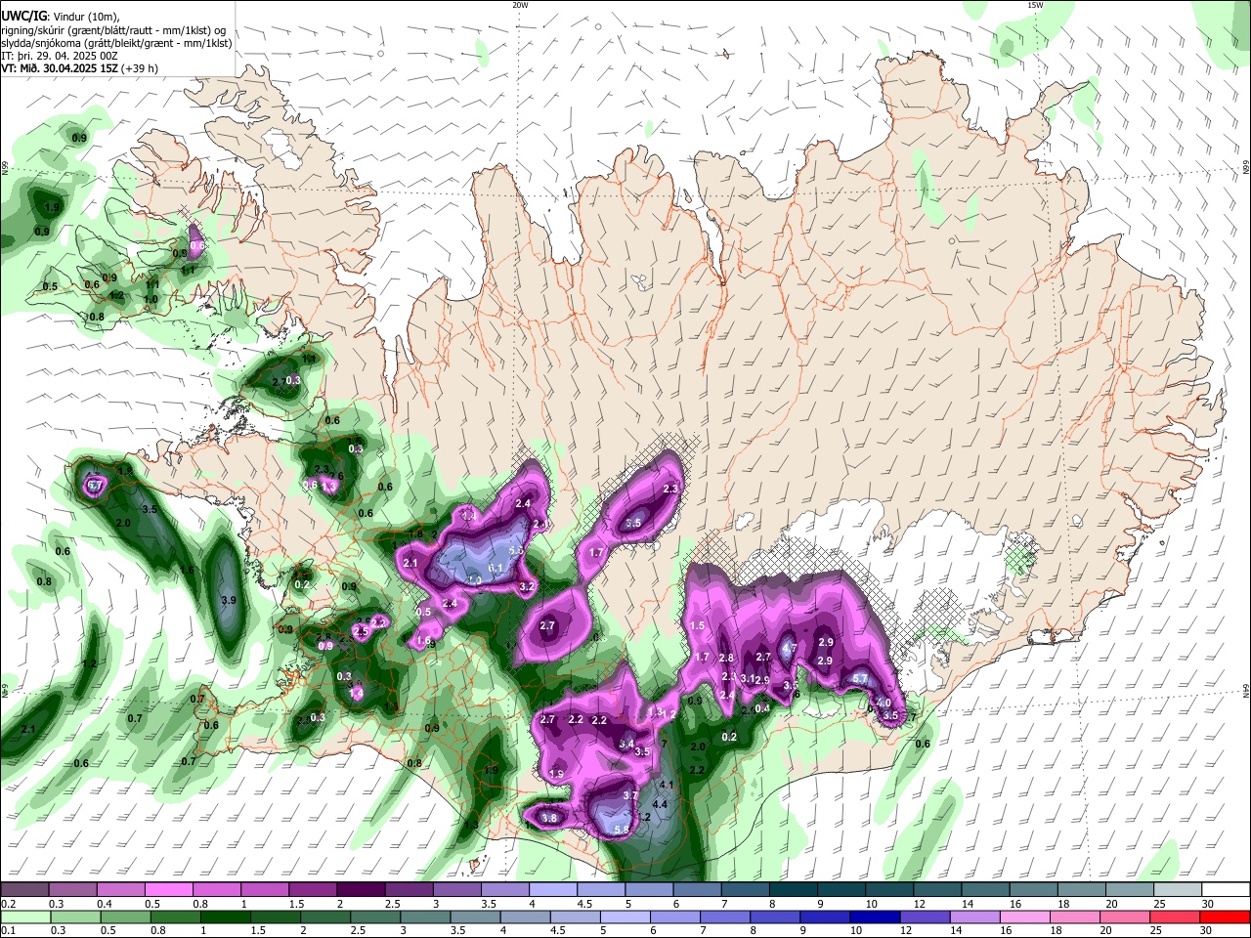Viewport: 1251px width, 938px height.
Task: Click the '4.7' value on the map
Action: 791,648
